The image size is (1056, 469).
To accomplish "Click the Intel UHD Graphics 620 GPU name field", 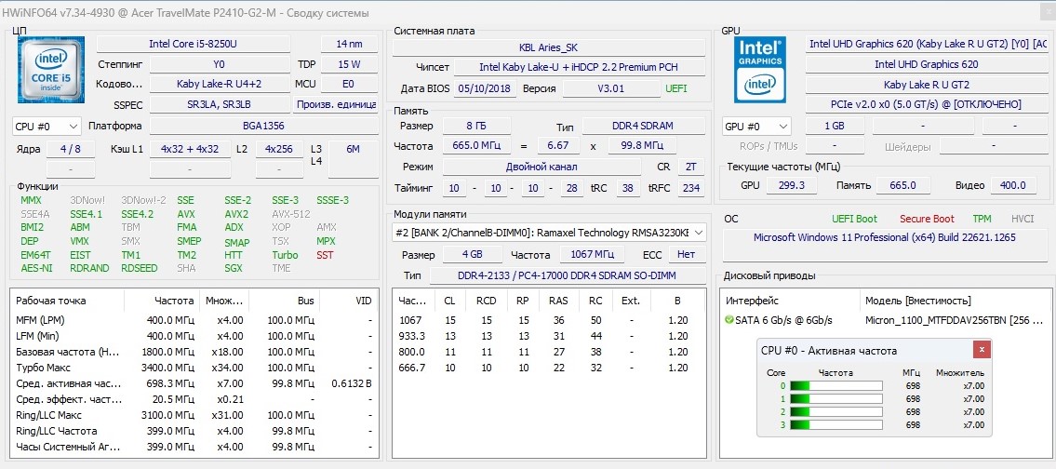I will [926, 64].
